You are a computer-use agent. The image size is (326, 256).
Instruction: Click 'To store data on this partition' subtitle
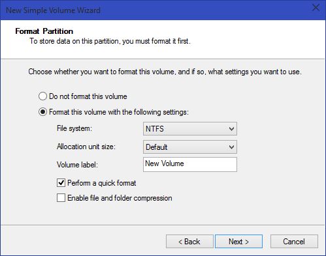pos(110,41)
